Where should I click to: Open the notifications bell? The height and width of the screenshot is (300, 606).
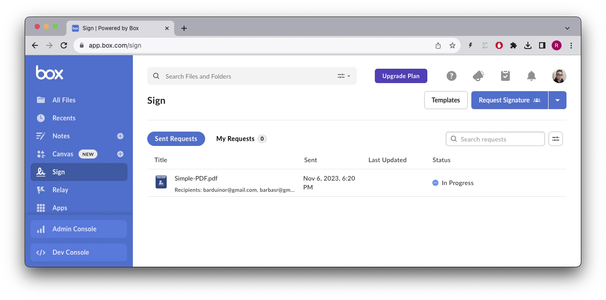(x=531, y=76)
